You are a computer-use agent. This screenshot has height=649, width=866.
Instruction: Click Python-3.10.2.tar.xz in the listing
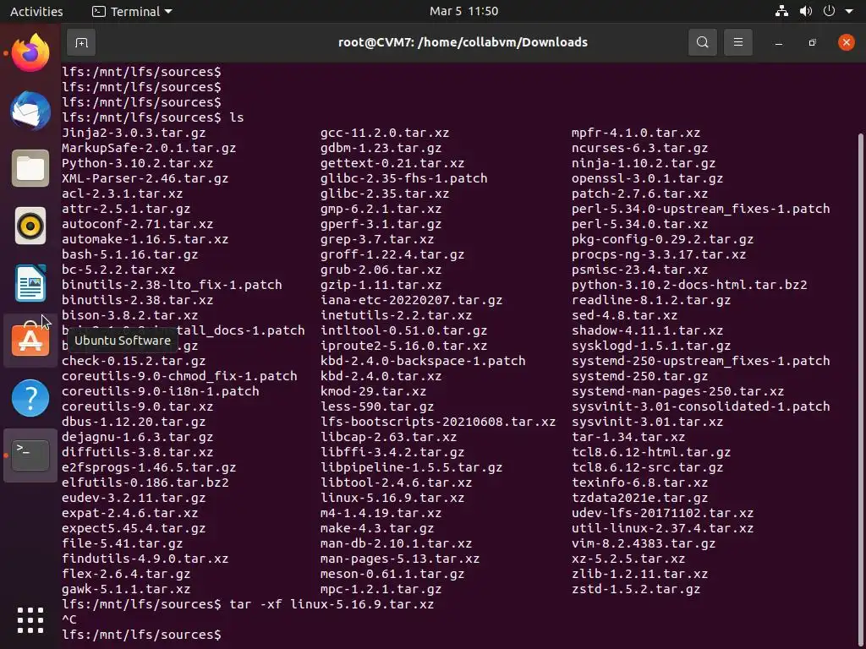[x=137, y=163]
